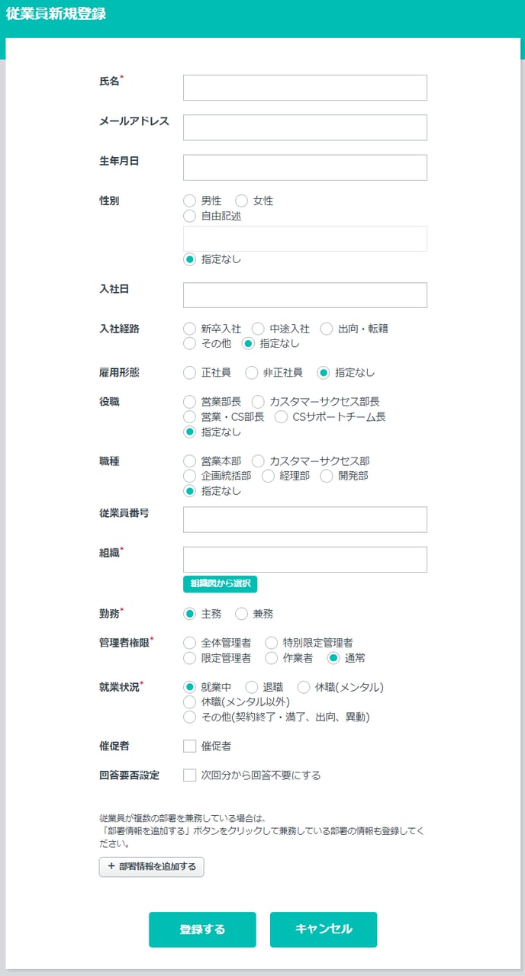525x976 pixels.
Task: Click 部署情報を追加する button
Action: 151,867
